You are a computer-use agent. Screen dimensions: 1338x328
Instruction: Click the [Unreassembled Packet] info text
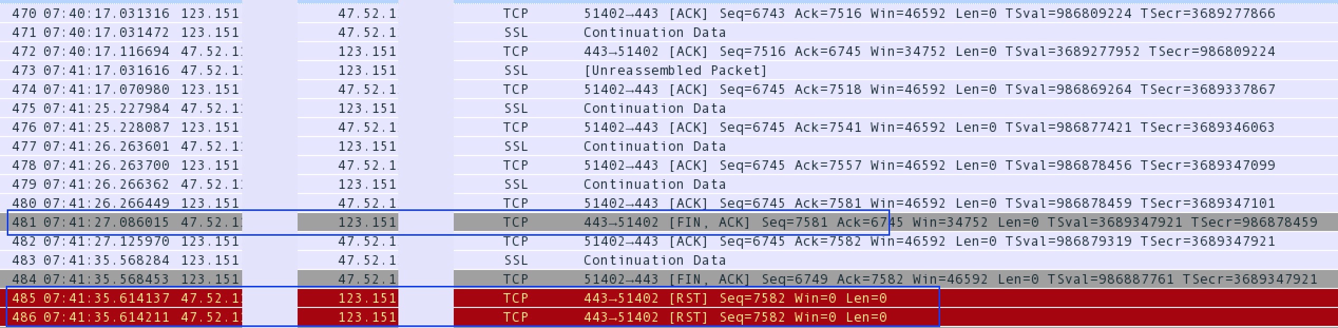675,70
